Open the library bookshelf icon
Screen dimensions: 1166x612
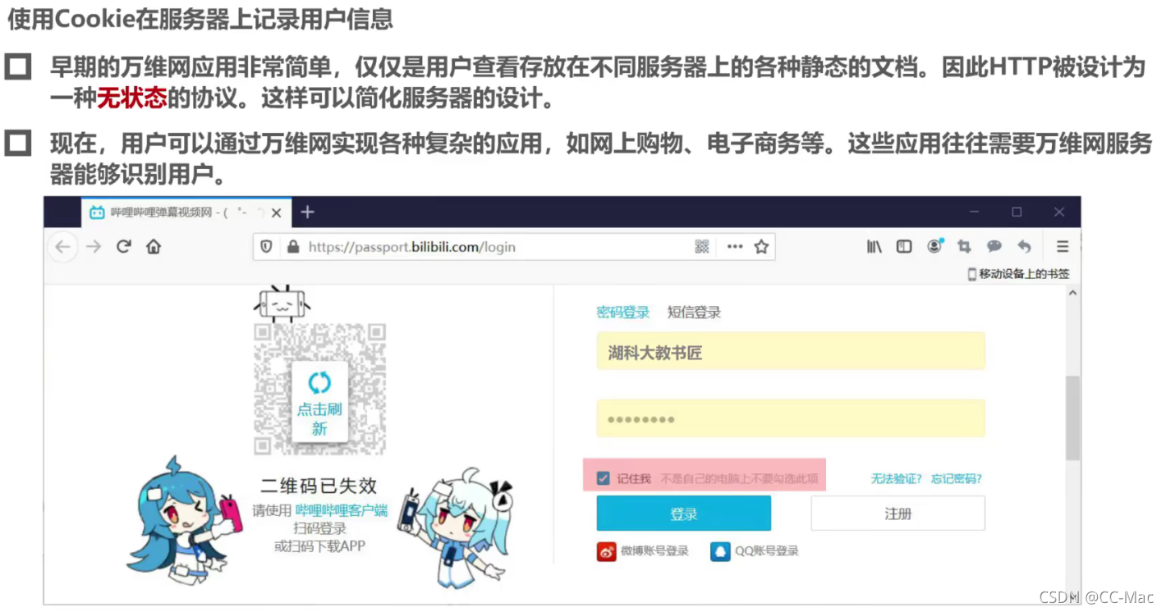874,246
